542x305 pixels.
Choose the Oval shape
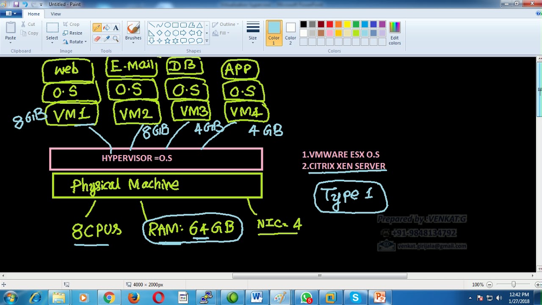click(167, 25)
